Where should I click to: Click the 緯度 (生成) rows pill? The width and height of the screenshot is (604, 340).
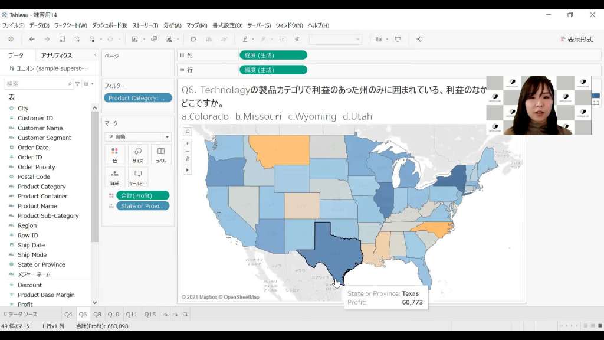273,70
